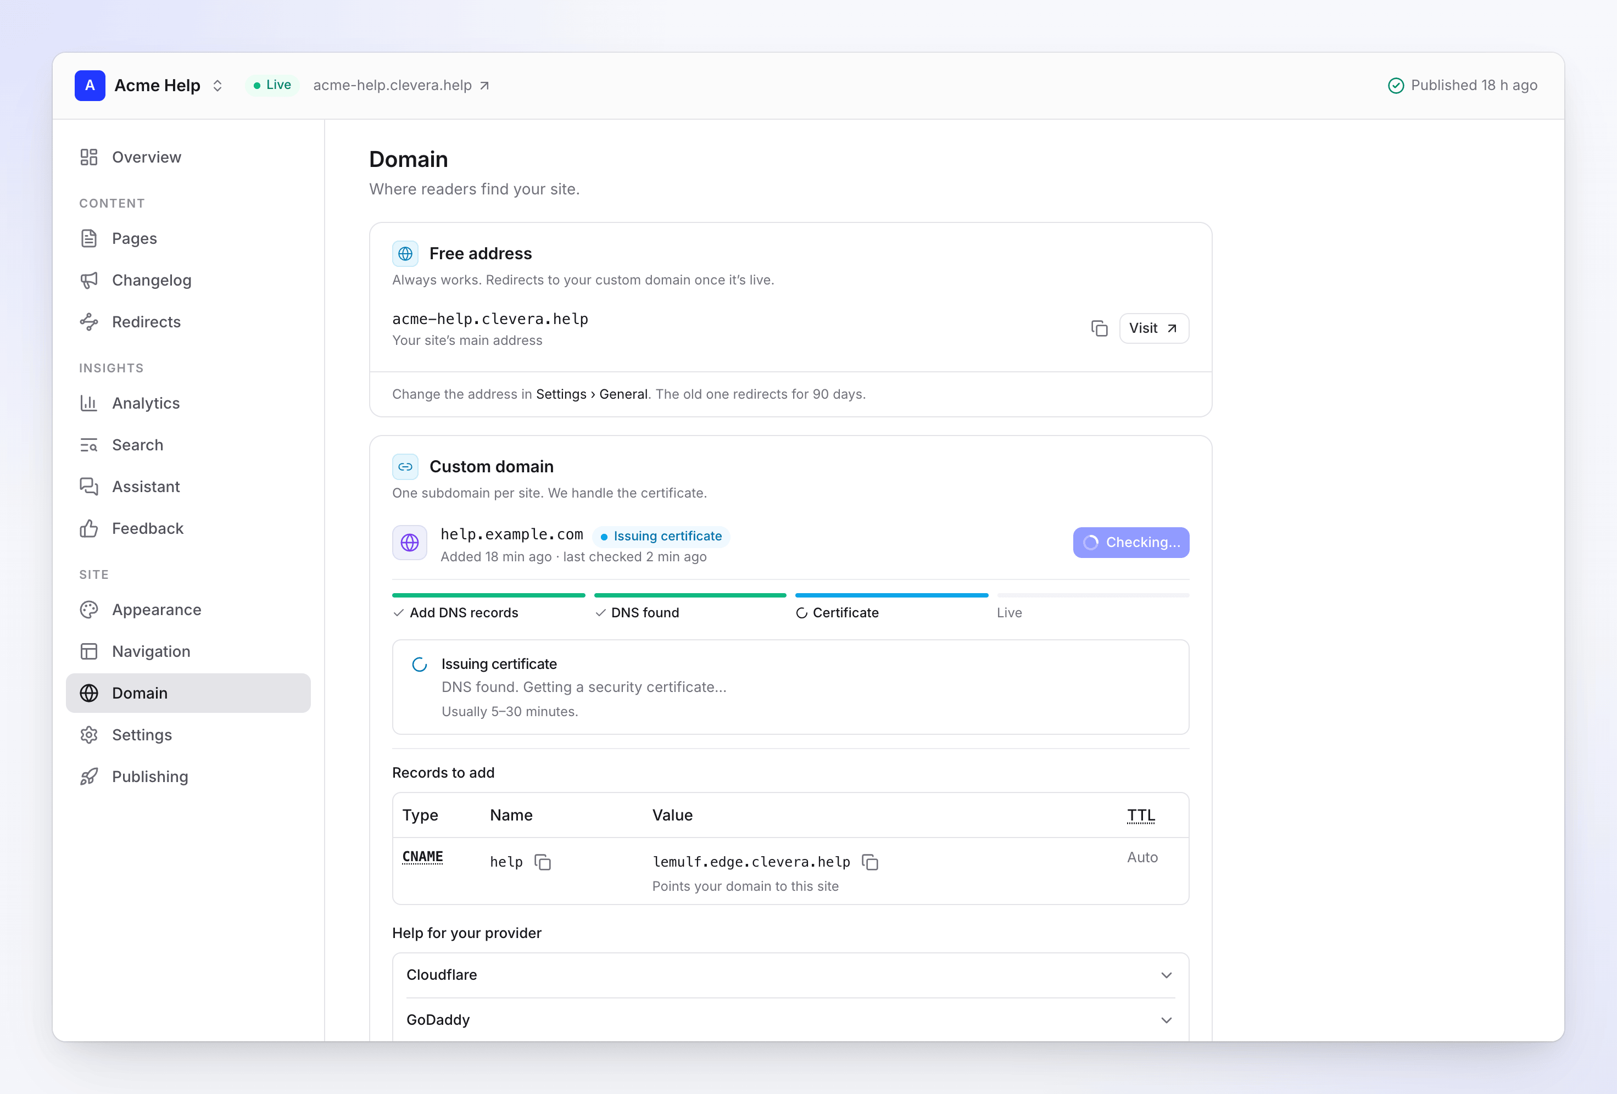Copy the CNAME name 'help'
This screenshot has height=1094, width=1617.
pyautogui.click(x=543, y=862)
